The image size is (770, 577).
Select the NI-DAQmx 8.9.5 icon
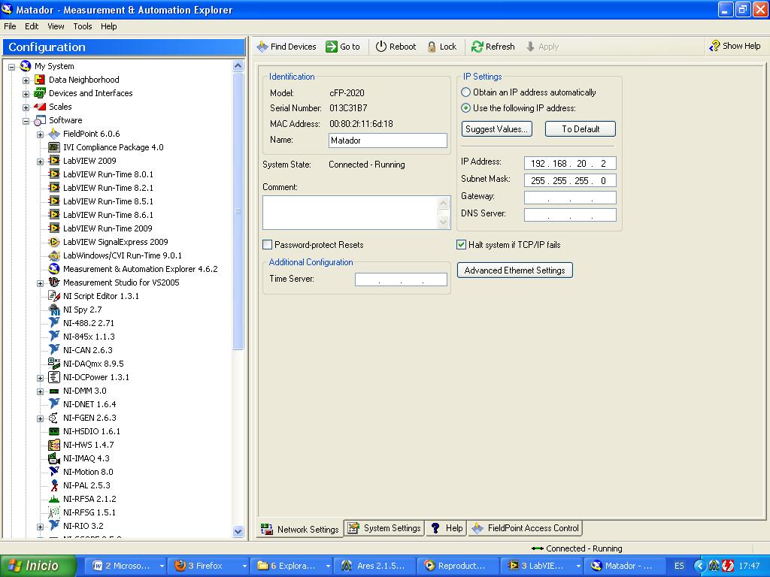tap(54, 364)
